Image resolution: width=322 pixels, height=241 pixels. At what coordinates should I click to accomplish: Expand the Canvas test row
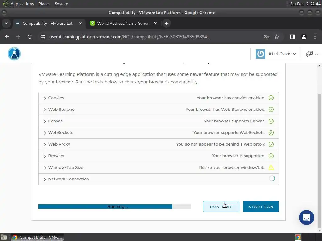158,121
